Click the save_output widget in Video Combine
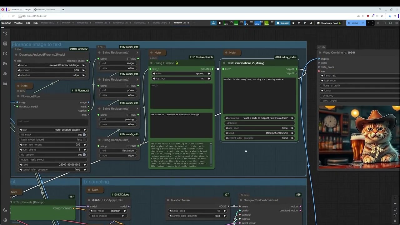Screen dimensions: 400x225 coord(359,101)
